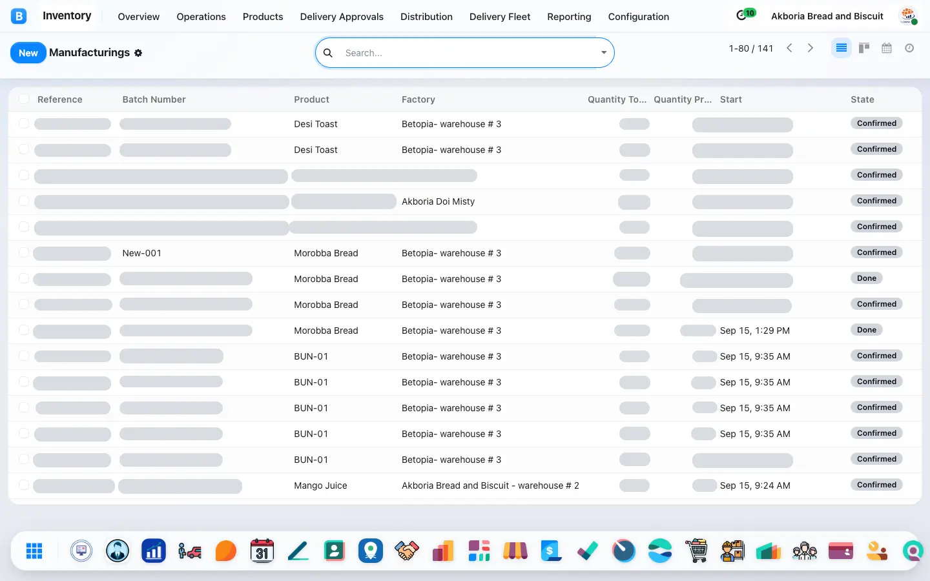Expand the search options dropdown arrow
Image resolution: width=930 pixels, height=581 pixels.
point(604,53)
